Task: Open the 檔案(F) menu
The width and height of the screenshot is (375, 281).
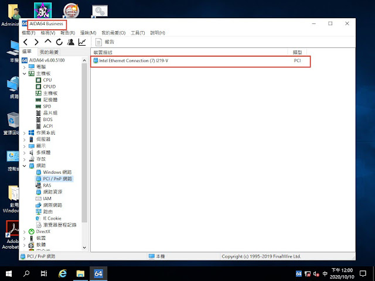Action: point(29,33)
